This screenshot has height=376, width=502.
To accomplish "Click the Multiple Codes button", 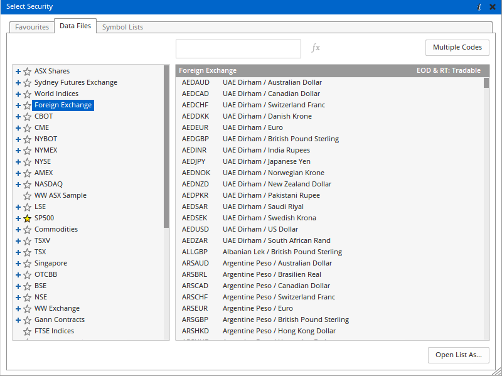I will (x=457, y=48).
